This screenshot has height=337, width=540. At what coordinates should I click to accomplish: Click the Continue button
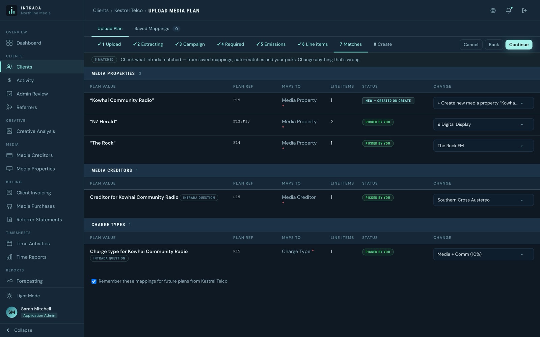point(519,44)
